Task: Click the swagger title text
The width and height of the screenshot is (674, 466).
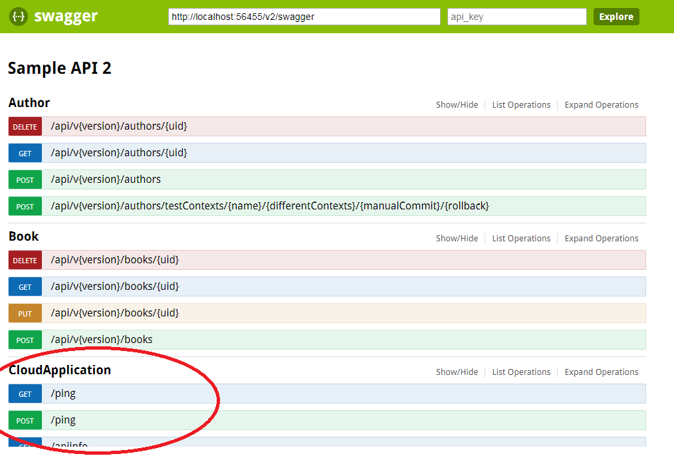Action: 66,17
